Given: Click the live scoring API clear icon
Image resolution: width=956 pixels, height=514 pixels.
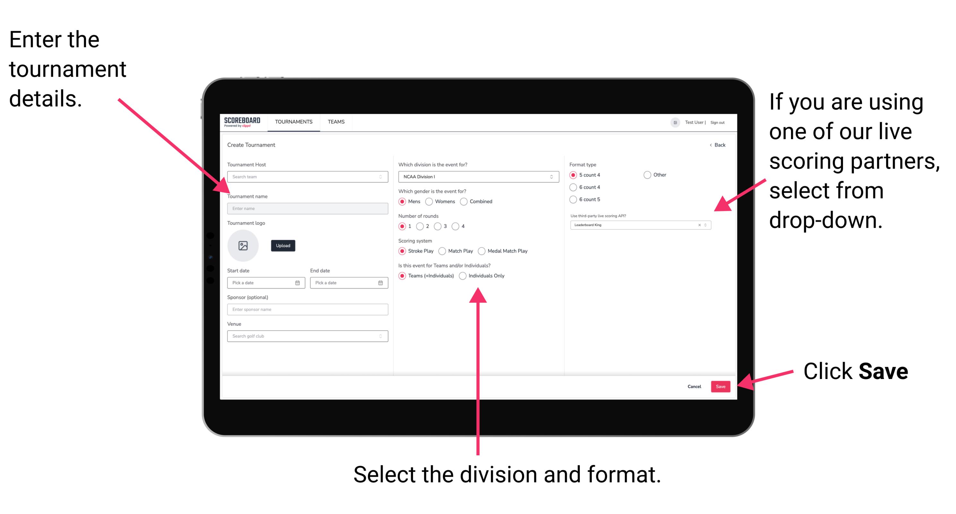Looking at the screenshot, I should coord(698,225).
